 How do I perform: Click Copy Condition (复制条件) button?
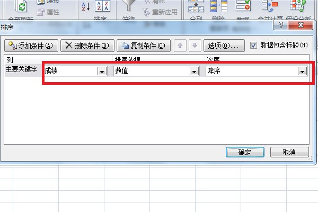coord(144,46)
